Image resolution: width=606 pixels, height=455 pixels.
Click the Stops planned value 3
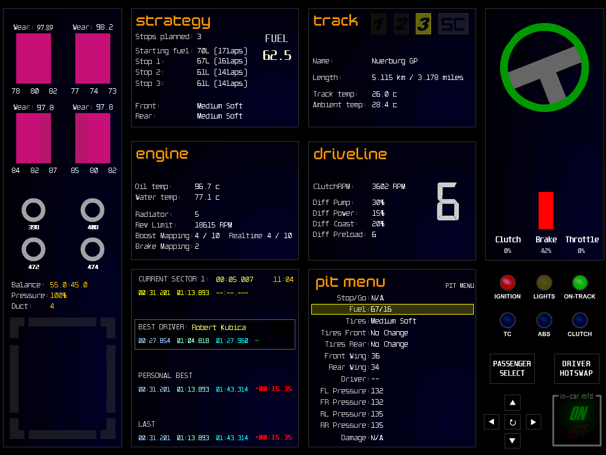(199, 37)
